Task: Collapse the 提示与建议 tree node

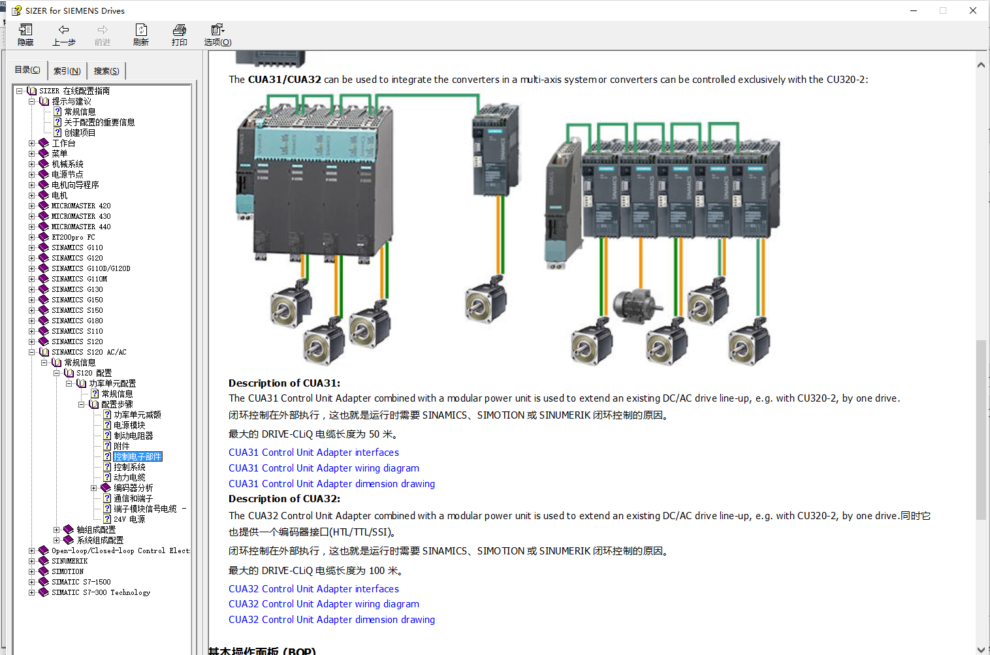Action: [31, 101]
